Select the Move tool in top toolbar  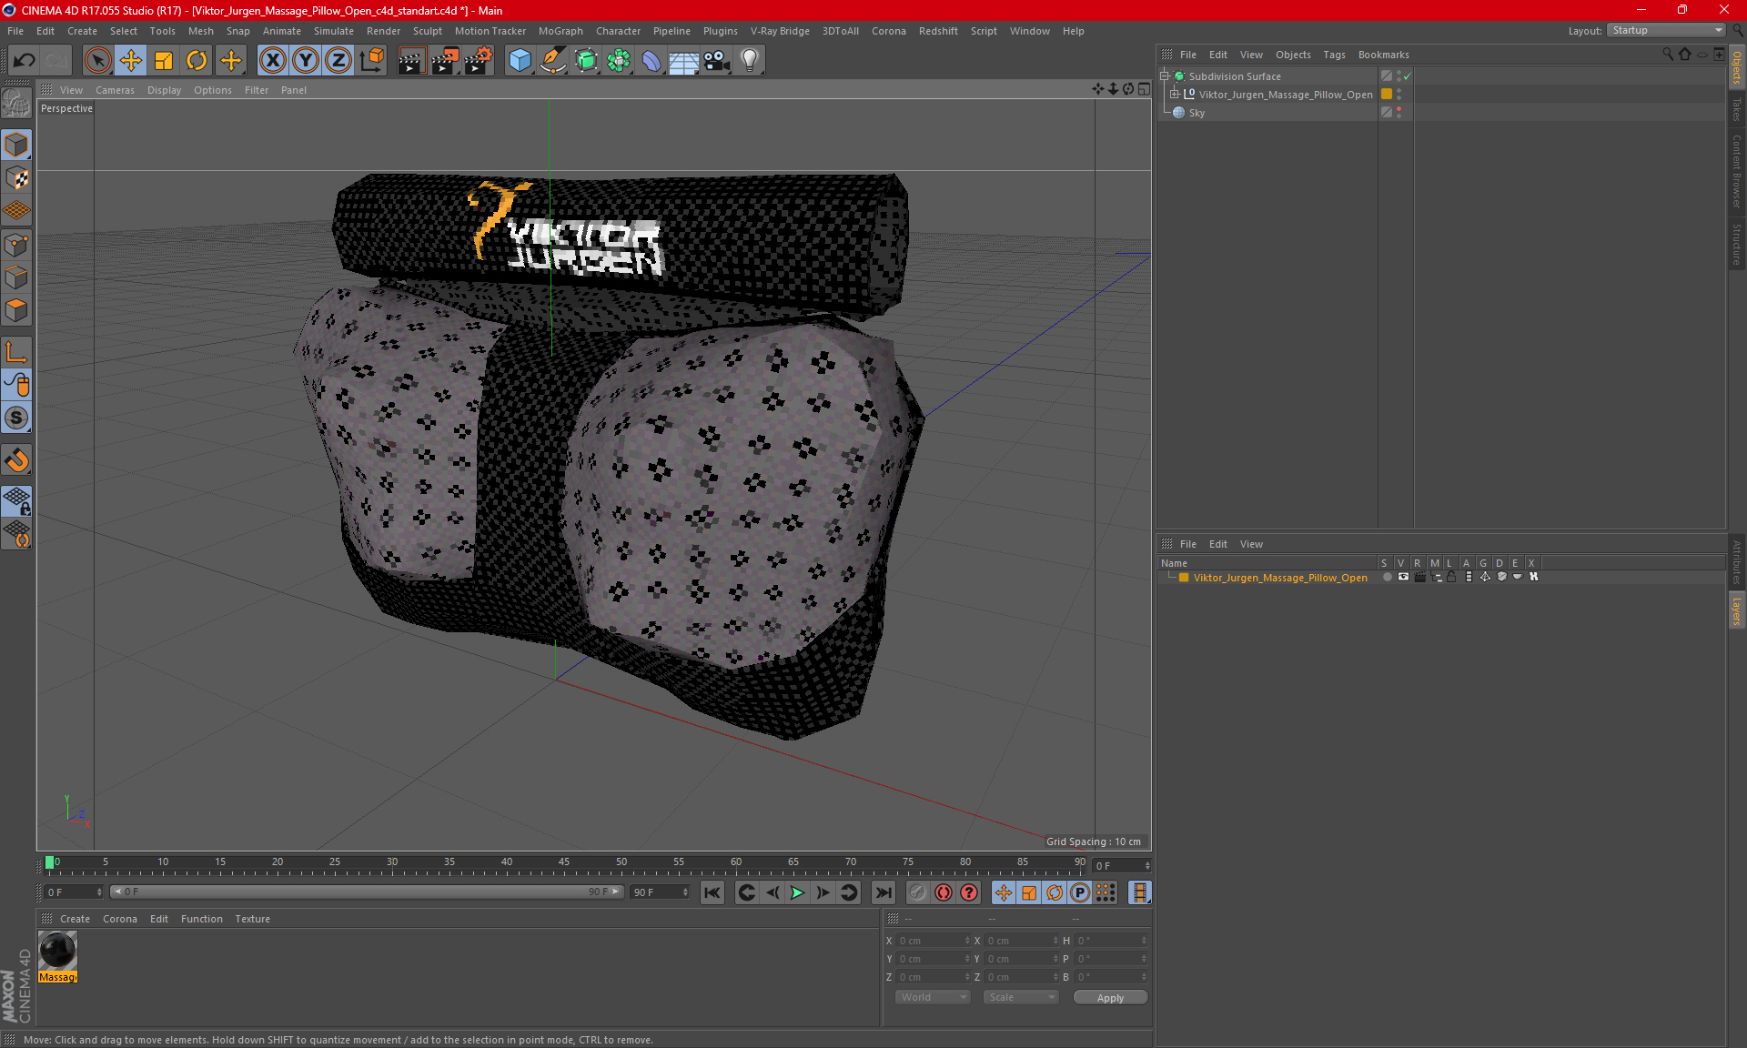pyautogui.click(x=131, y=61)
